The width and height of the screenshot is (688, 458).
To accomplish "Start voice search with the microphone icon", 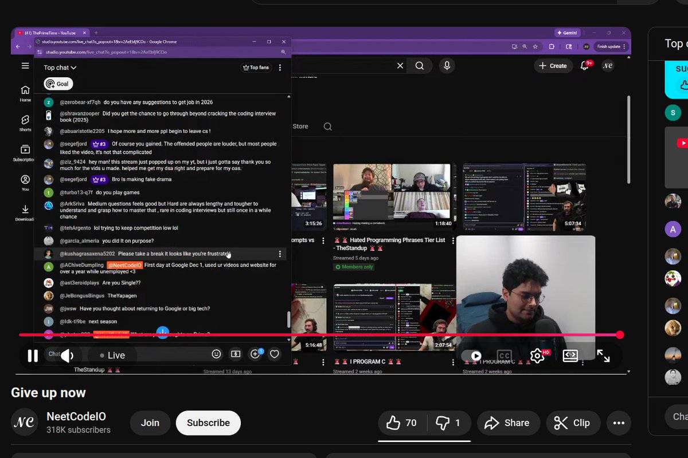I will 447,66.
